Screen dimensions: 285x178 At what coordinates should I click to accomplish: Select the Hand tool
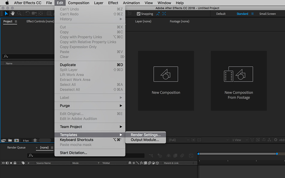click(x=13, y=13)
